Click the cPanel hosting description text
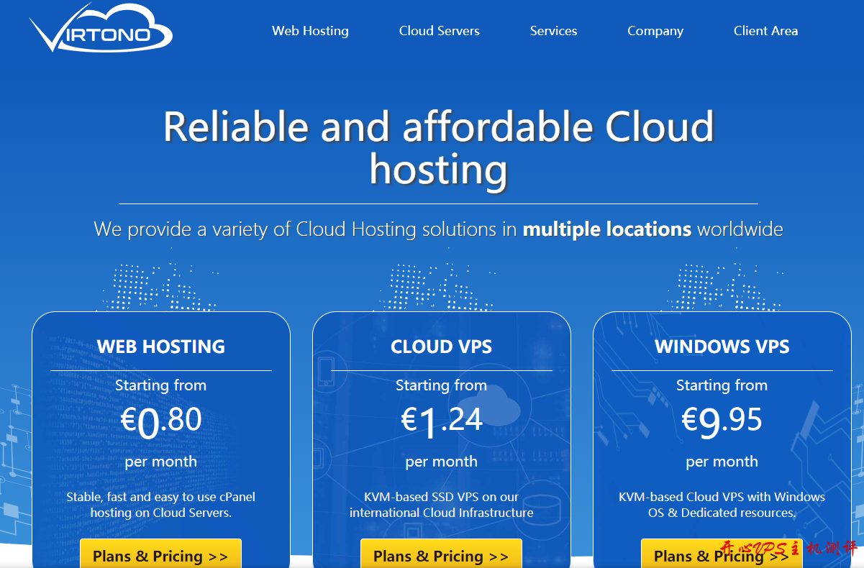This screenshot has width=864, height=568. (x=161, y=505)
